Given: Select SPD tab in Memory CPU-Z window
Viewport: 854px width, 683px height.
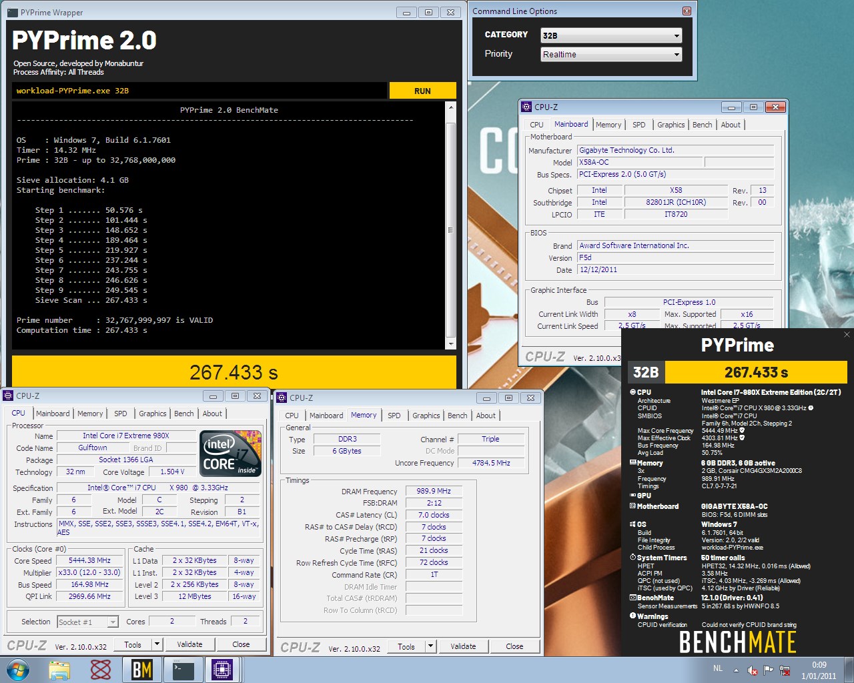Looking at the screenshot, I should pos(394,416).
